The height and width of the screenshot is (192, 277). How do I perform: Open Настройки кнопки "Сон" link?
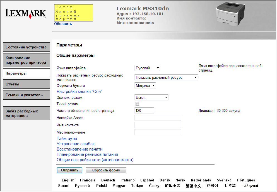click(79, 92)
